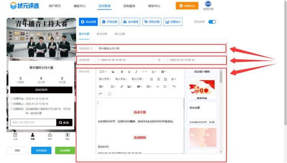287x163 pixels.
Task: Click the Bold formatting icon
Action: tap(122, 72)
